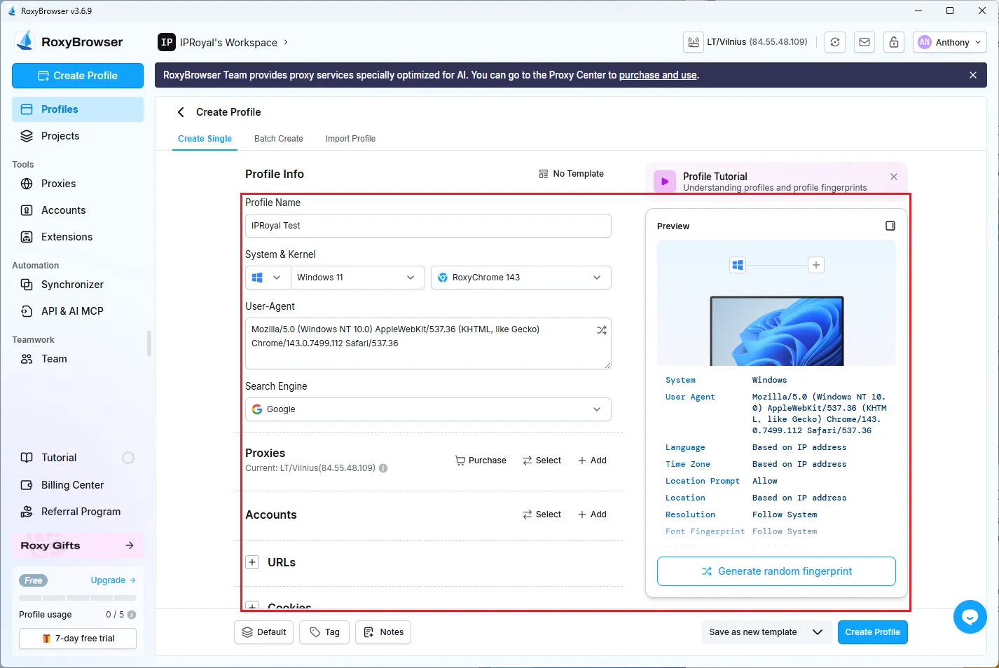Switch to the Import Profile tab

click(350, 139)
